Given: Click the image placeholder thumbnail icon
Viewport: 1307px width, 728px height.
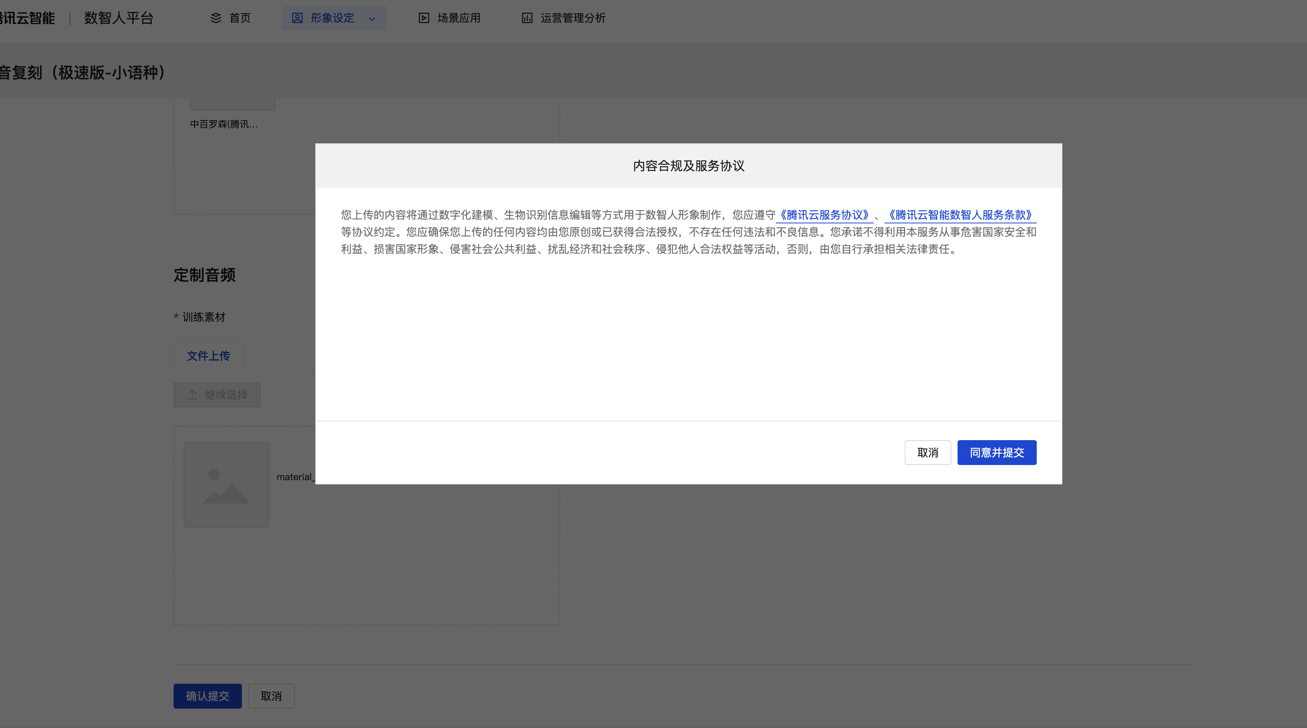Looking at the screenshot, I should [226, 485].
